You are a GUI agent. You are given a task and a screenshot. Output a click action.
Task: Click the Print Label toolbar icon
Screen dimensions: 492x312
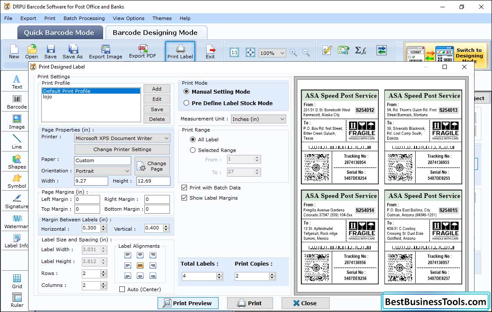(180, 52)
